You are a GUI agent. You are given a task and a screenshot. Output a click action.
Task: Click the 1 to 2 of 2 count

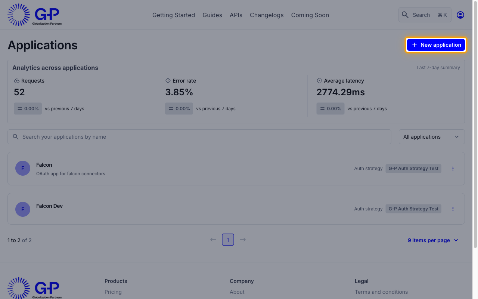[x=19, y=240]
